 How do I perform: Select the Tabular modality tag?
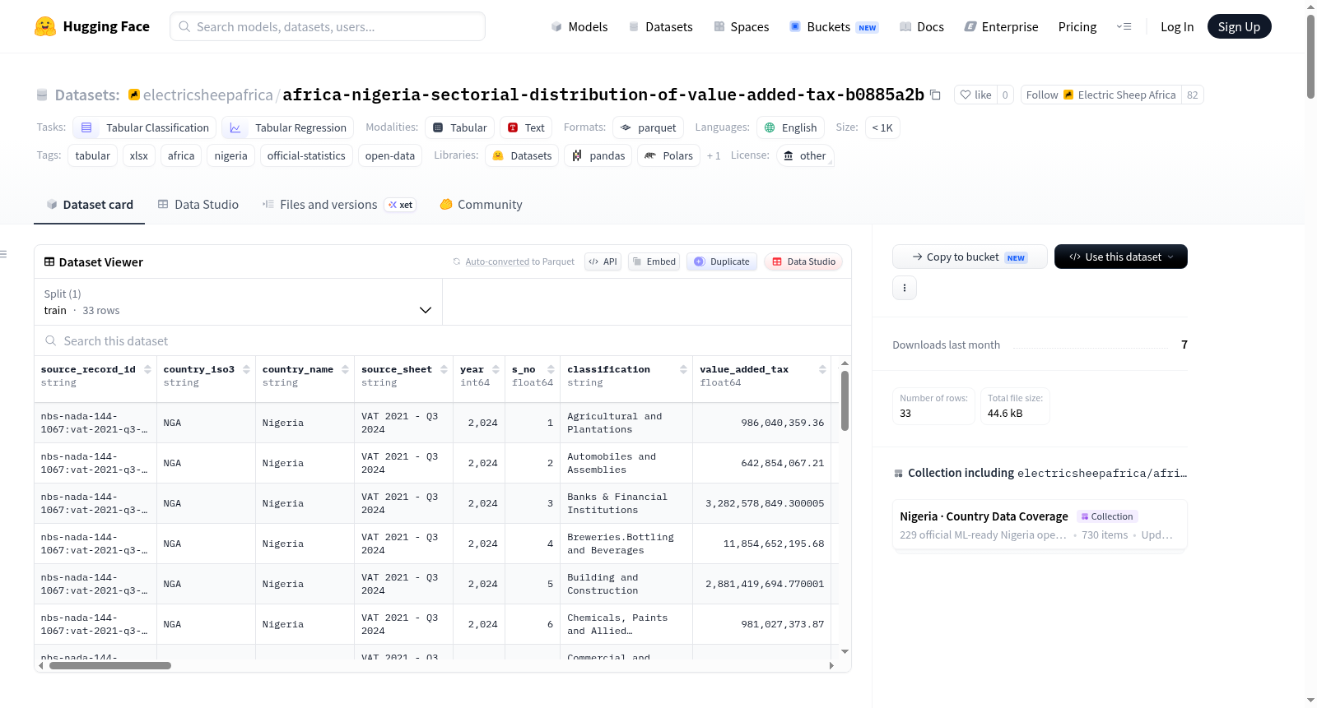[460, 127]
